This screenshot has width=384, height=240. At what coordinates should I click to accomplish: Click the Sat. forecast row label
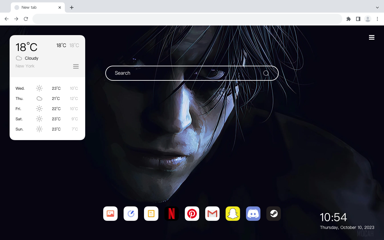tap(19, 119)
